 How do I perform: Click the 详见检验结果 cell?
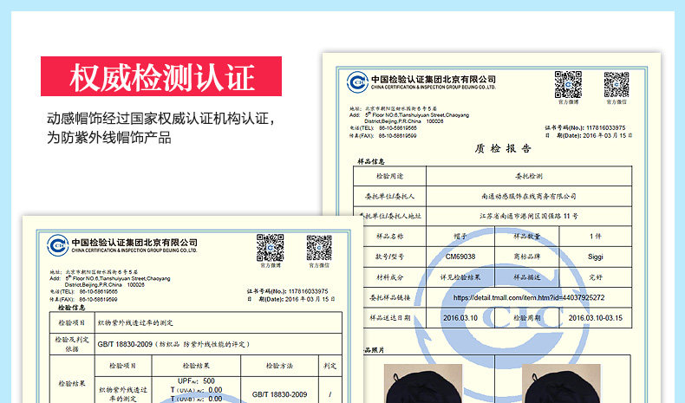(460, 277)
